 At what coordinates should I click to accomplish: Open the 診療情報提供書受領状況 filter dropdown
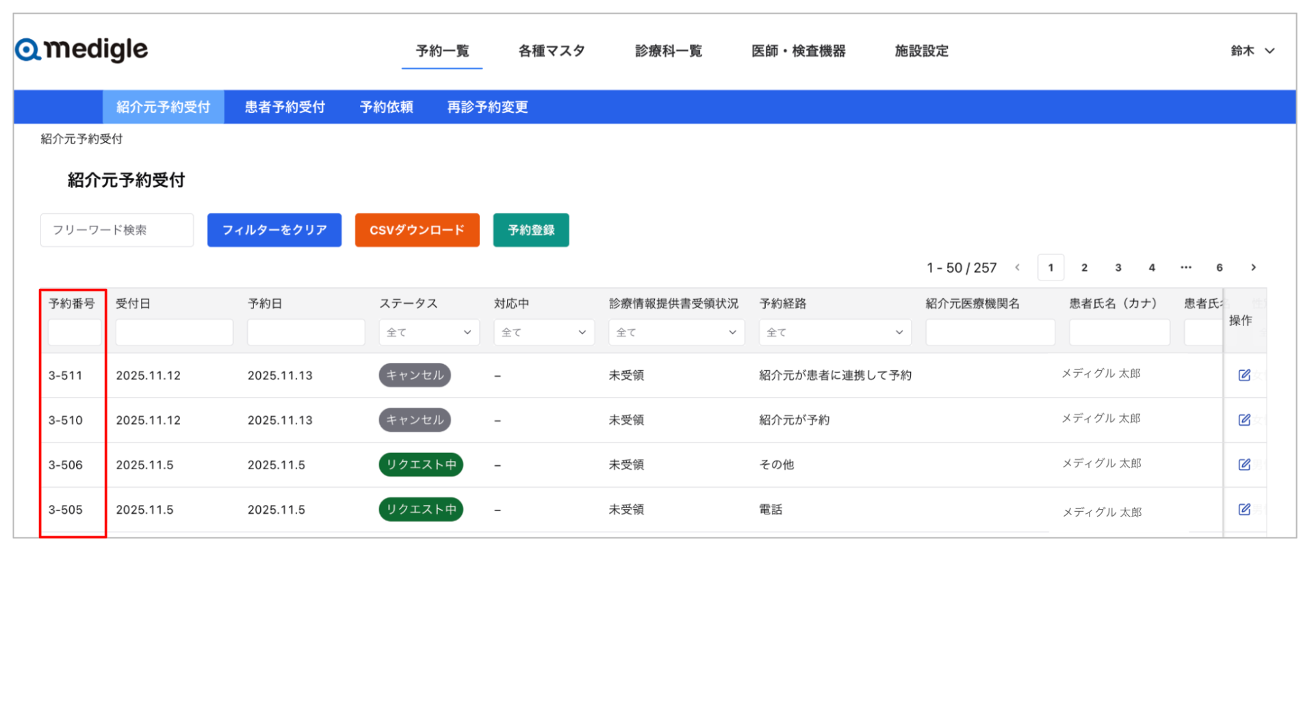(675, 333)
